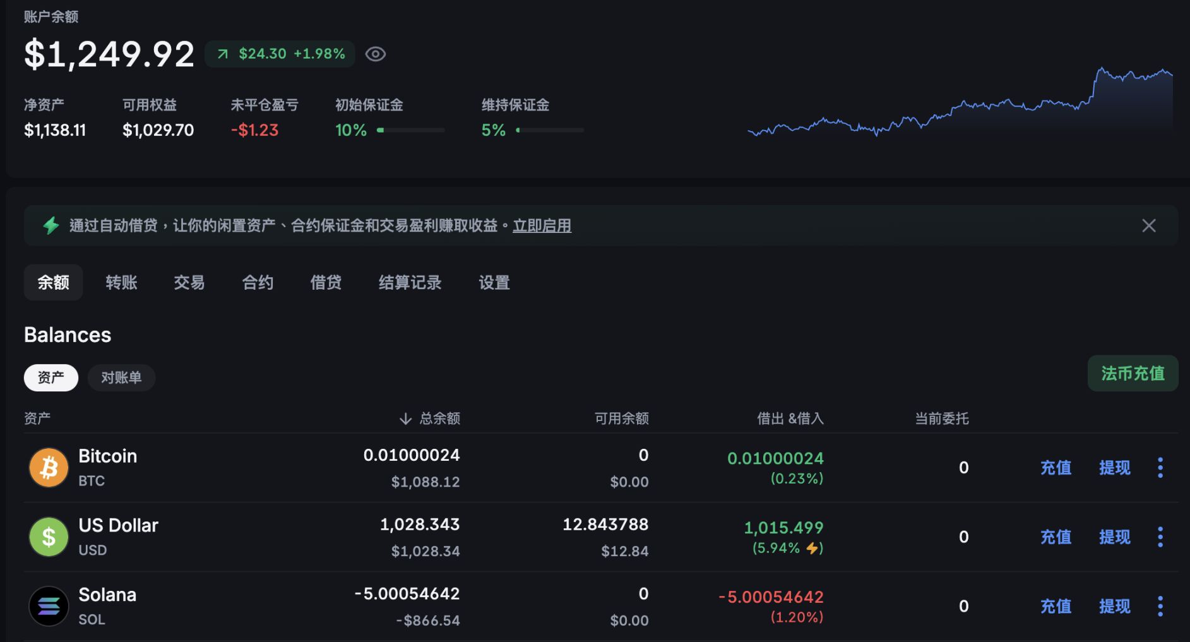This screenshot has height=642, width=1190.
Task: Open US Dollar row more options menu
Action: click(1160, 537)
